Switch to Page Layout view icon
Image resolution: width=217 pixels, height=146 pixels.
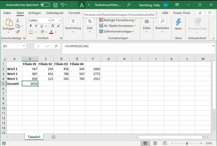tap(155, 143)
